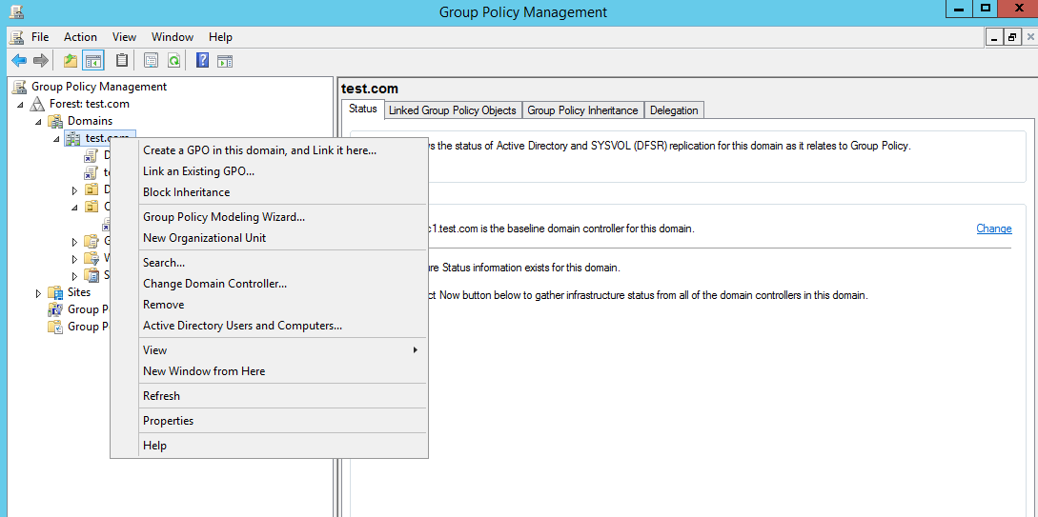Click the Forward arrow toolbar icon
1038x517 pixels.
click(x=40, y=61)
